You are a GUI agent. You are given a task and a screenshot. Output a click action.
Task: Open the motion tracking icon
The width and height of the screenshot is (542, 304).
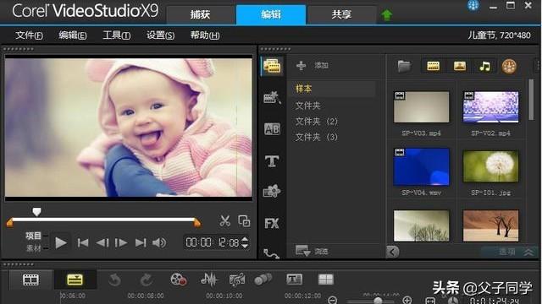pyautogui.click(x=263, y=280)
